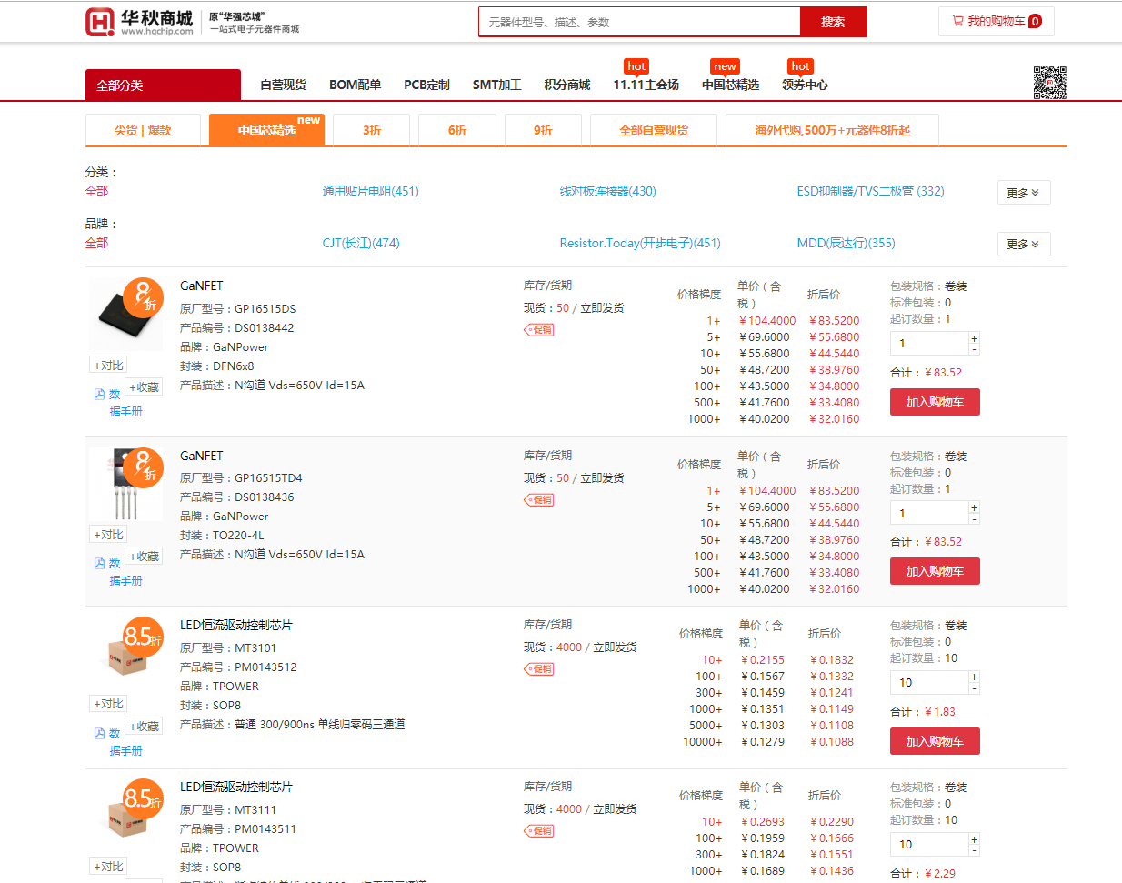Add GP16515TD4 to favorites
Image resolution: width=1122 pixels, height=883 pixels.
coord(144,557)
